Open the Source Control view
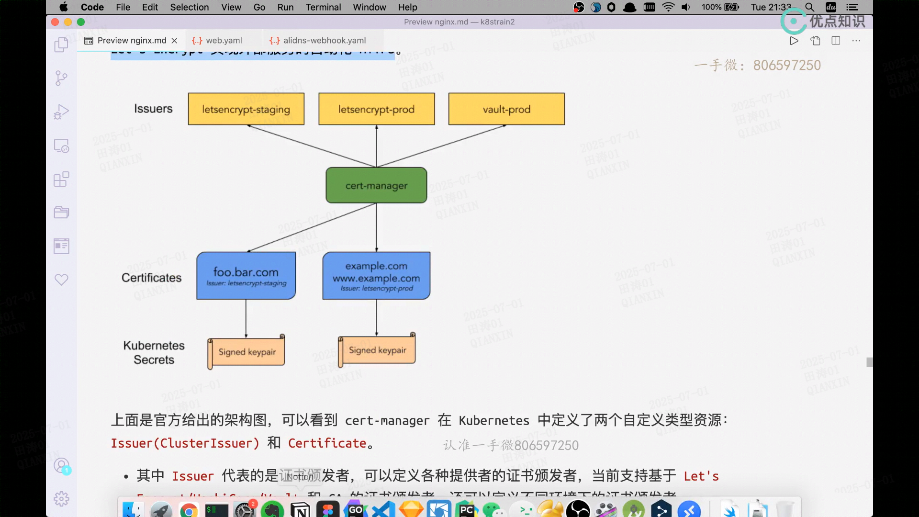919x517 pixels. (61, 78)
